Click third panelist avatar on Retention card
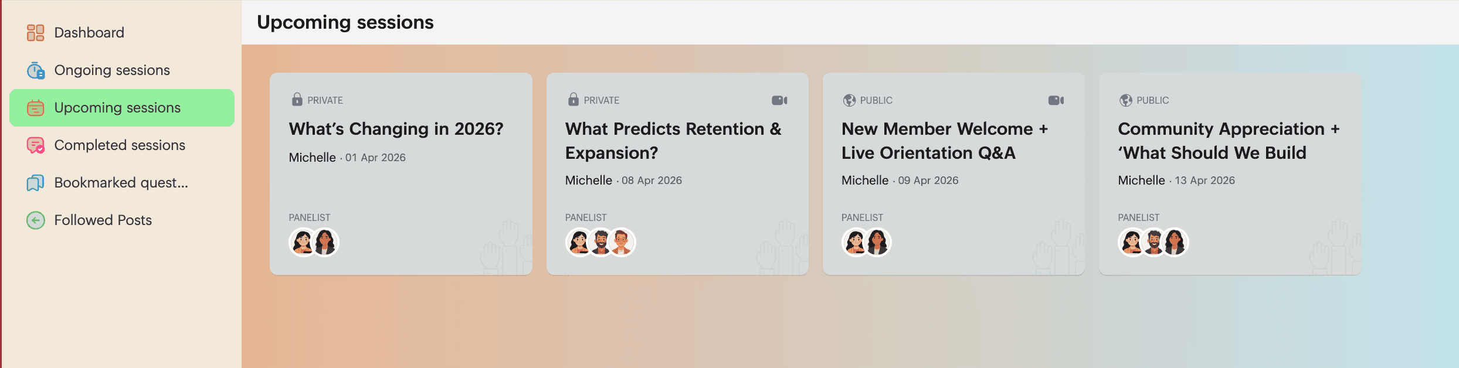Image resolution: width=1459 pixels, height=368 pixels. pos(621,242)
